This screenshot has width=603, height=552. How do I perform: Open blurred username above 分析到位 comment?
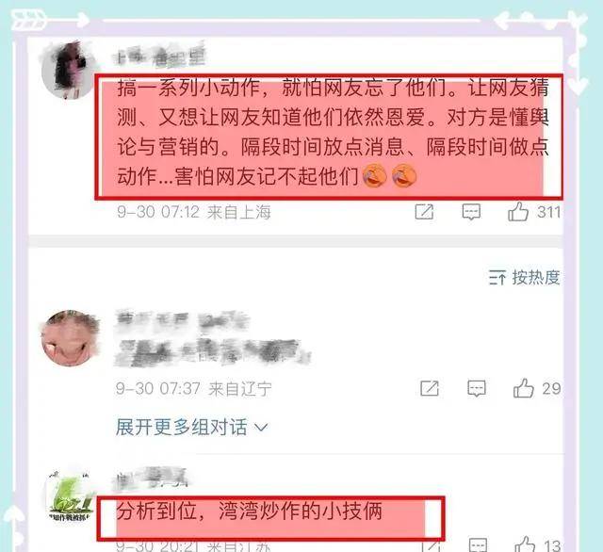(152, 479)
